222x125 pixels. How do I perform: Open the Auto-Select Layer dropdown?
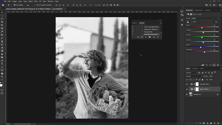point(29,5)
